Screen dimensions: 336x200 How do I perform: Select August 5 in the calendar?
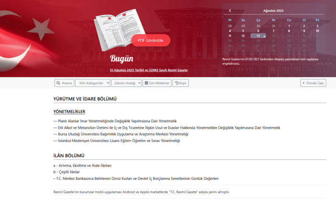tap(243, 31)
